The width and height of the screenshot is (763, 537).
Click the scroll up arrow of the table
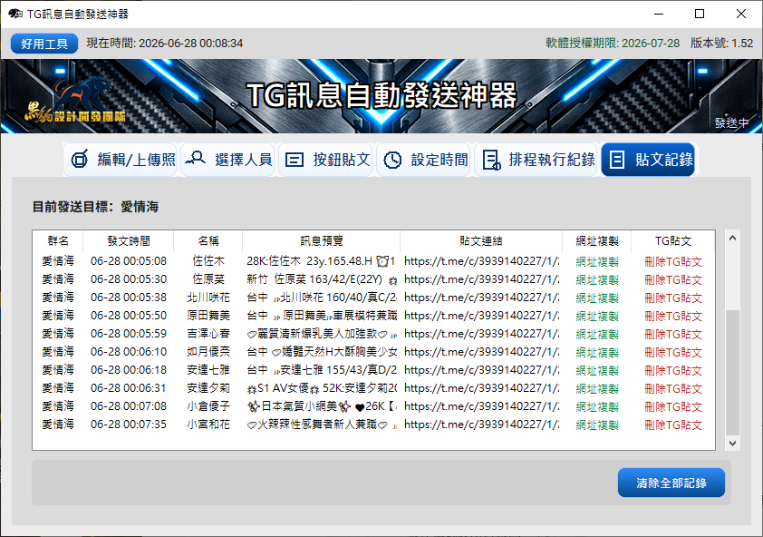tap(732, 238)
